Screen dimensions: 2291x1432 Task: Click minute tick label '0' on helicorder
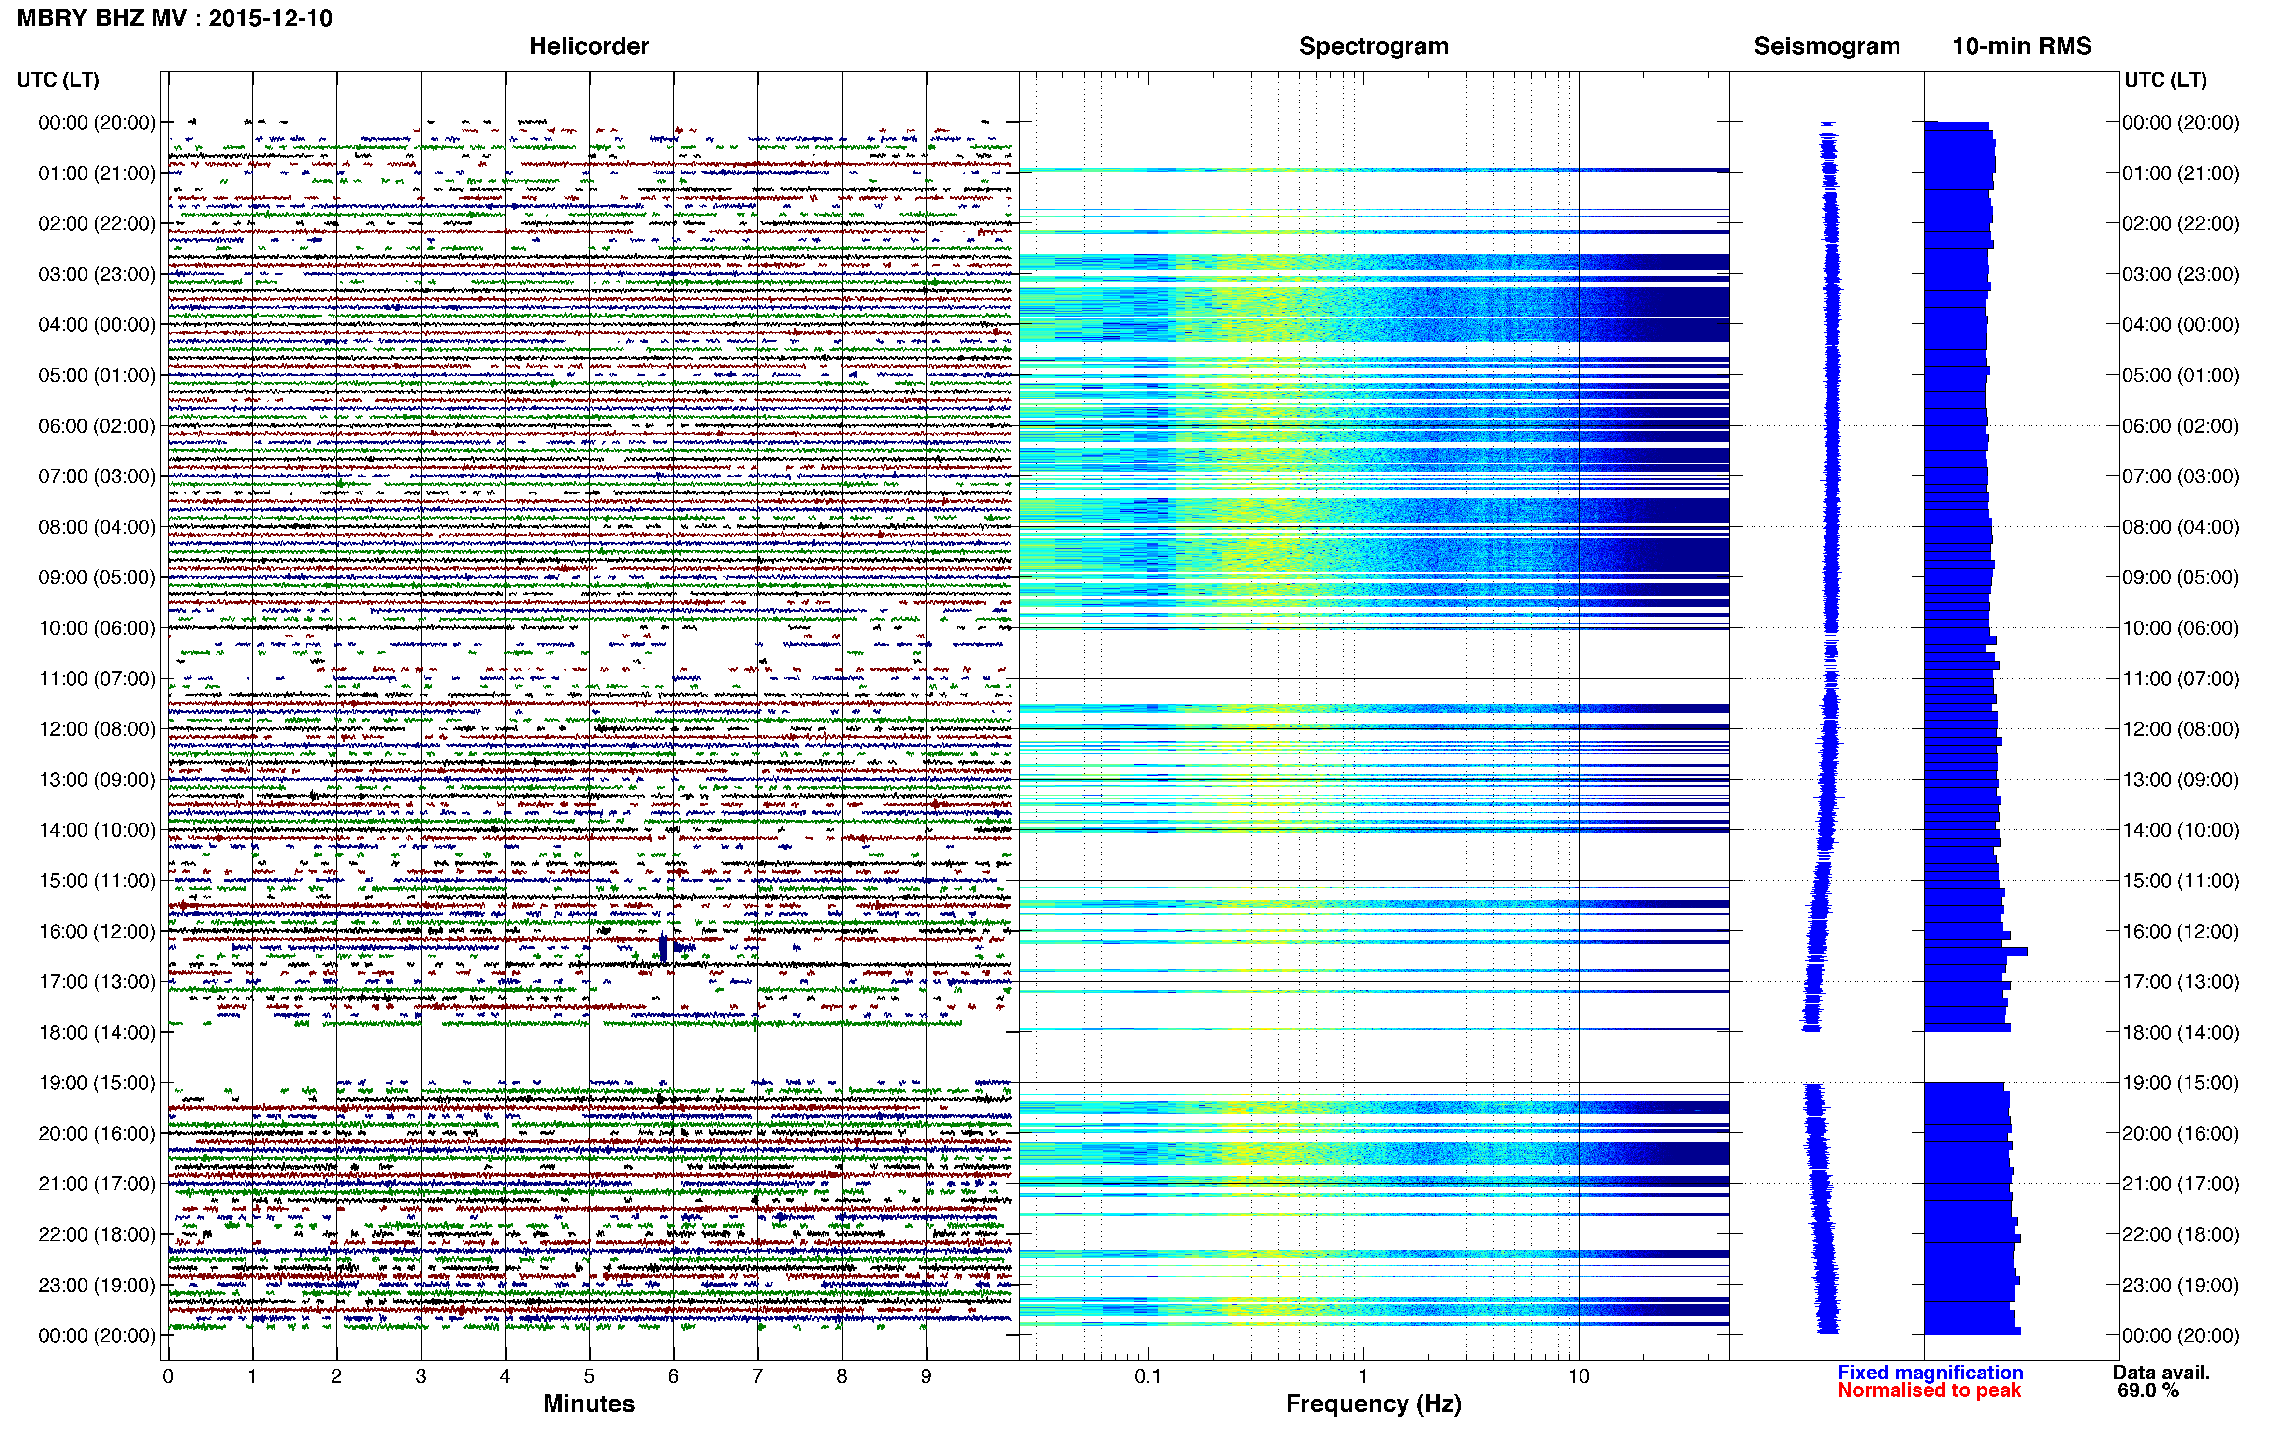pyautogui.click(x=168, y=1377)
